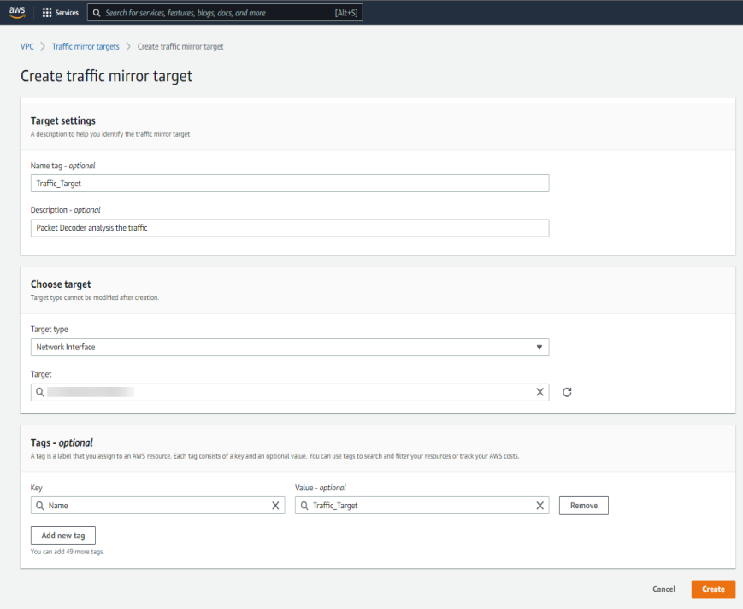The image size is (743, 609).
Task: Click the search icon in Target field
Action: [40, 392]
